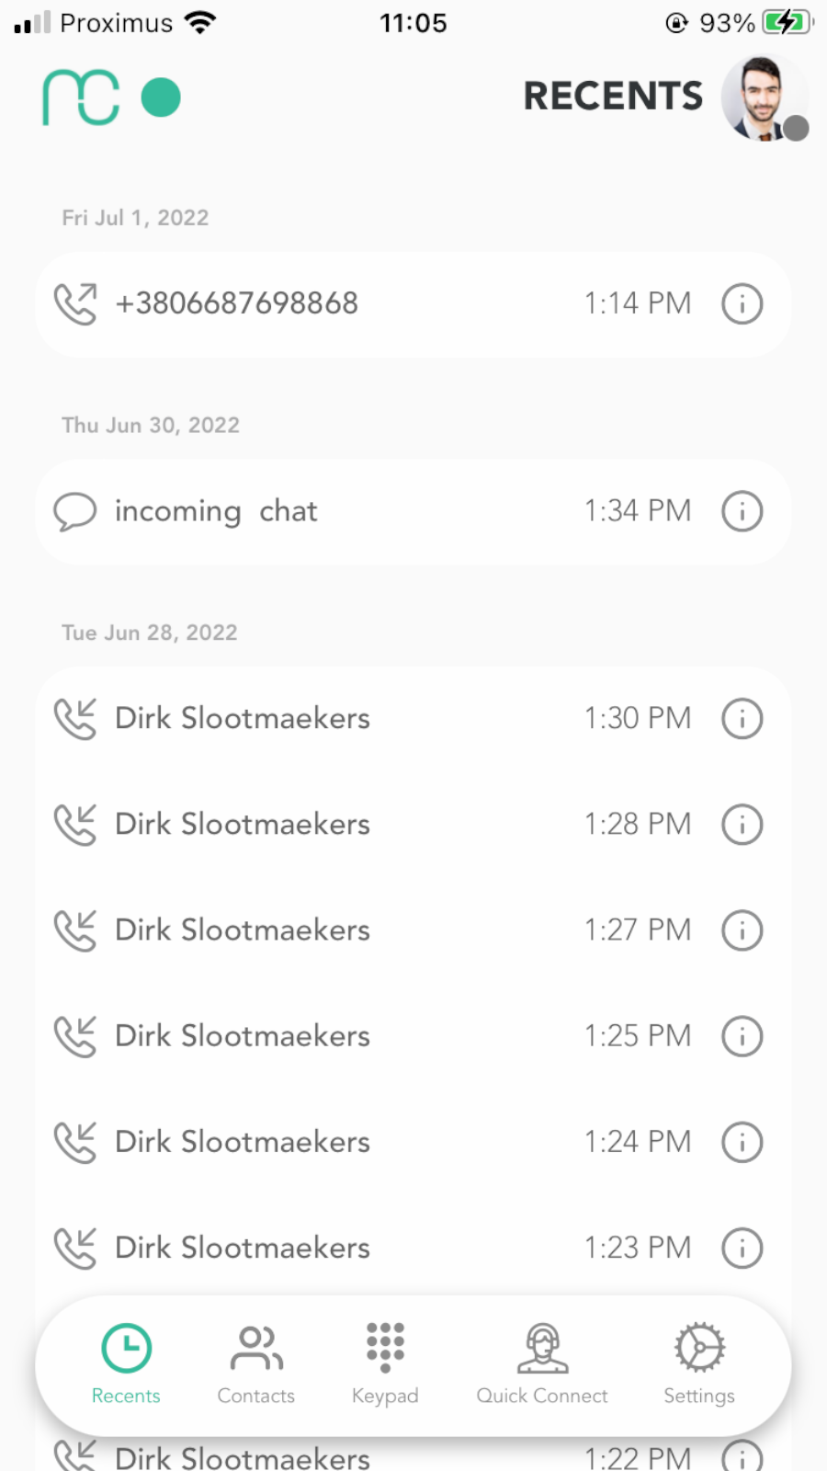Screen dimensions: 827x1471
Task: Call back Dirk Slootmaekers from 1:25 PM
Action: (413, 1036)
